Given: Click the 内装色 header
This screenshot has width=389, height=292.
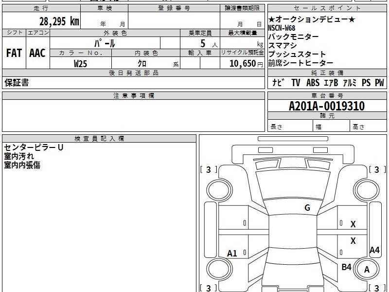Looking at the screenshot, I should [146, 53].
